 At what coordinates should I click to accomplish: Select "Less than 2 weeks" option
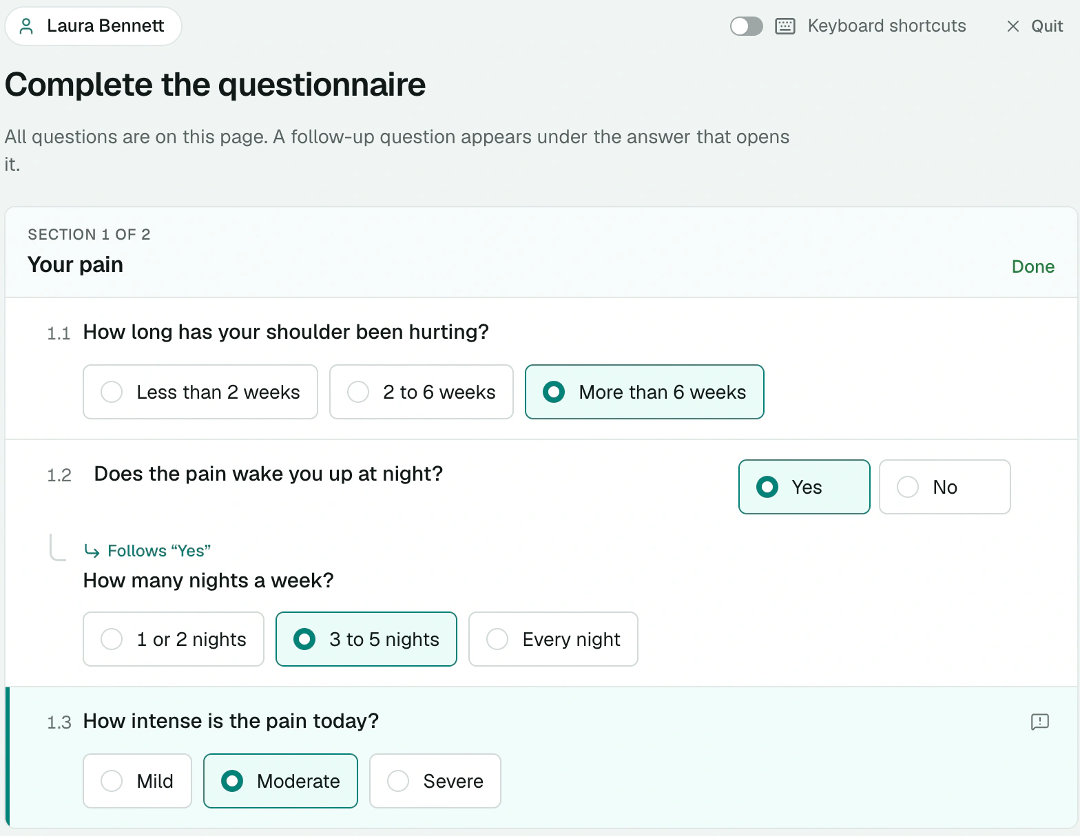(200, 392)
